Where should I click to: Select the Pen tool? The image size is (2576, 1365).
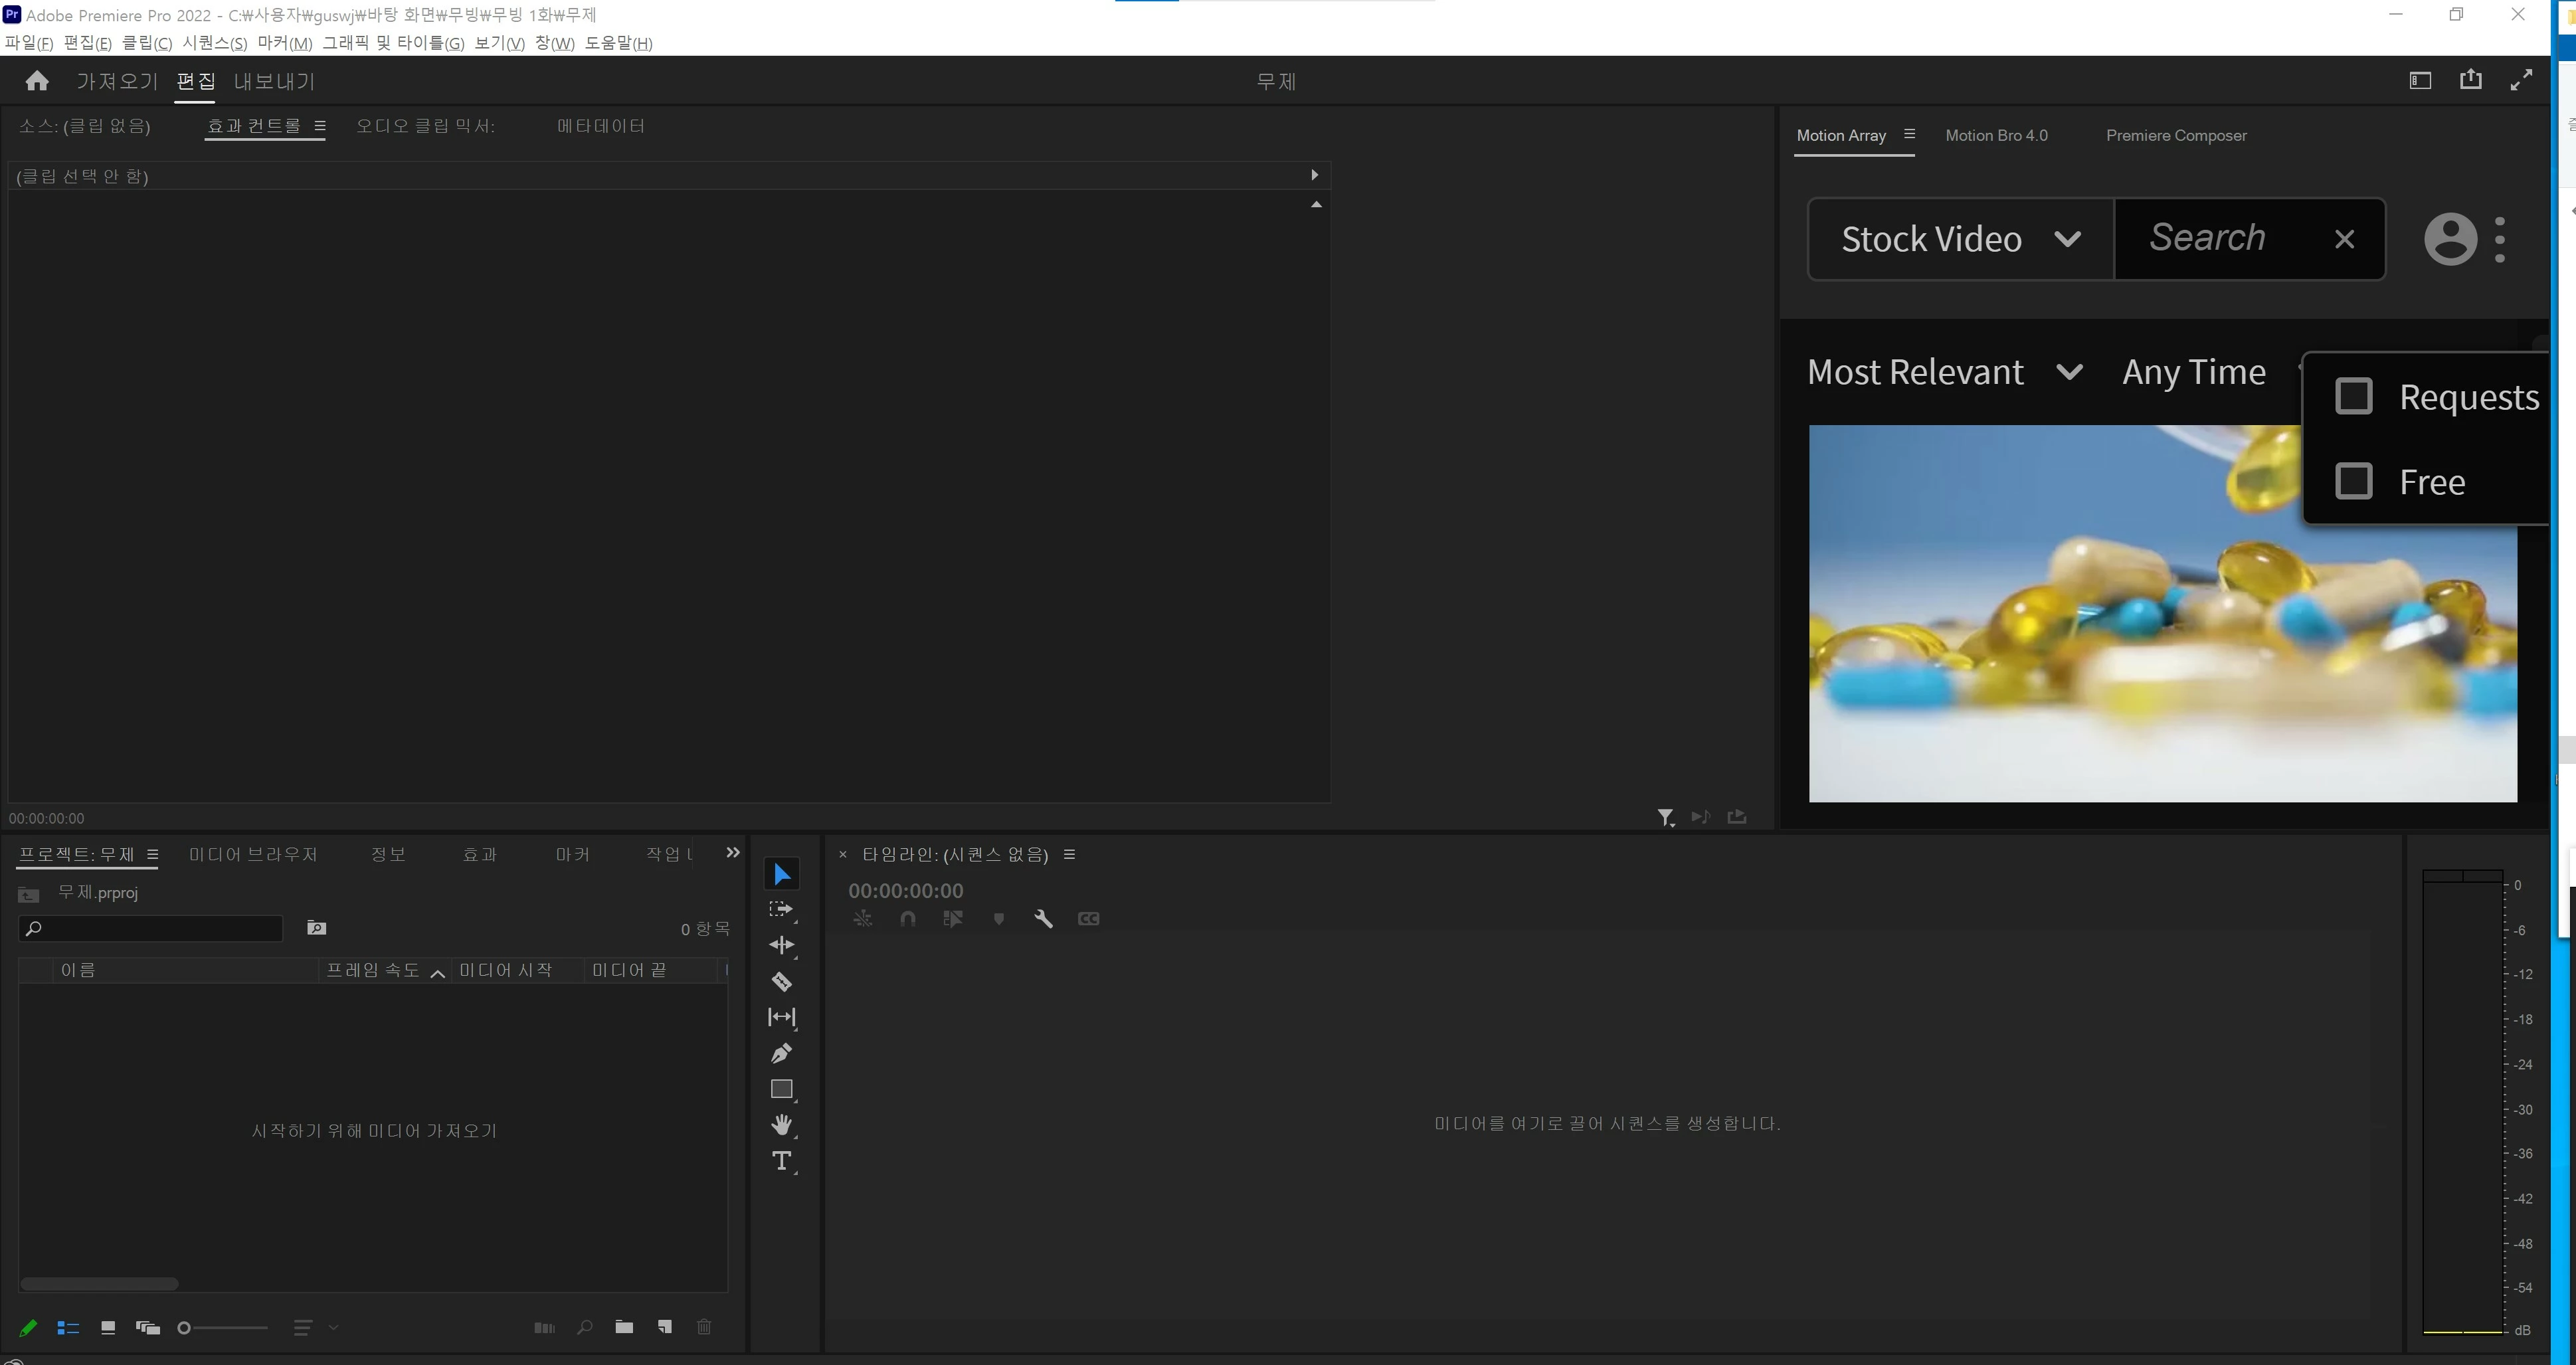pyautogui.click(x=781, y=1053)
